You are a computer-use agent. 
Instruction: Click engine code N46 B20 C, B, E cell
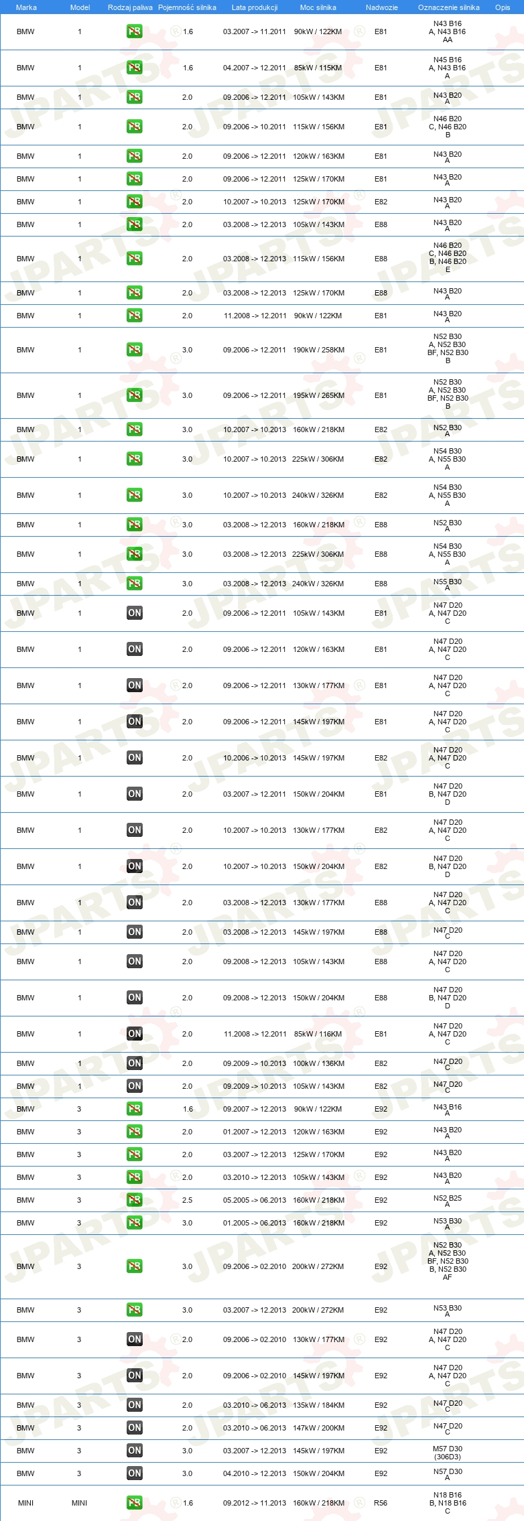[448, 257]
